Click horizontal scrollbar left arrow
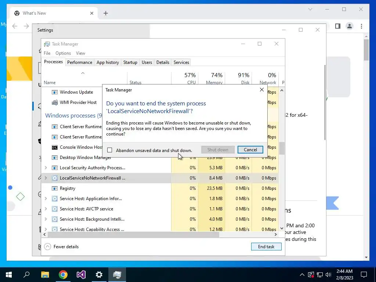The image size is (376, 282). (44, 234)
